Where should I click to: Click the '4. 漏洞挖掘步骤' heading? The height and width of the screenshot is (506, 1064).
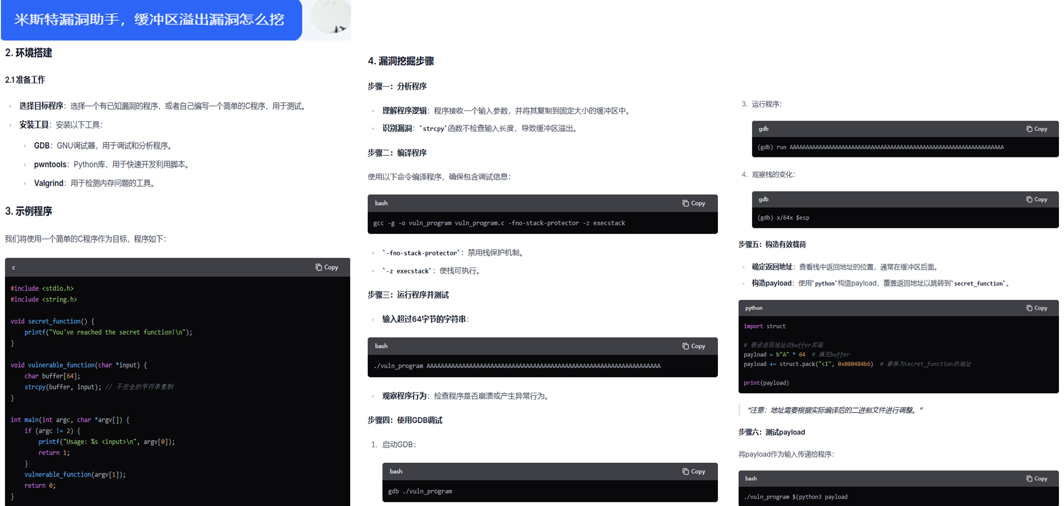(401, 61)
